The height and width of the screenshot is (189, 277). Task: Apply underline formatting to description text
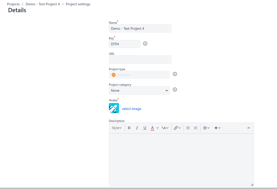(144, 128)
